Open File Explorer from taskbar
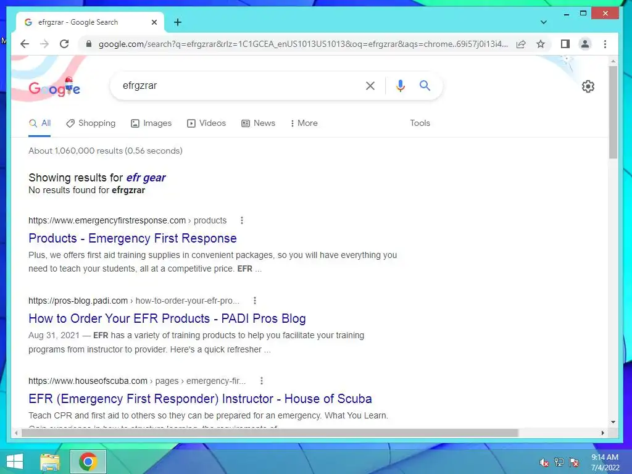 (49, 462)
